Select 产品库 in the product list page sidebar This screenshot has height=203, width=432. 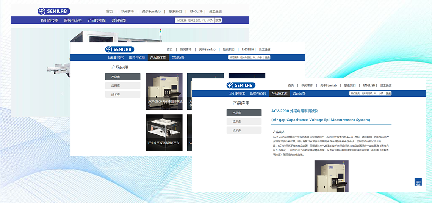pyautogui.click(x=123, y=77)
